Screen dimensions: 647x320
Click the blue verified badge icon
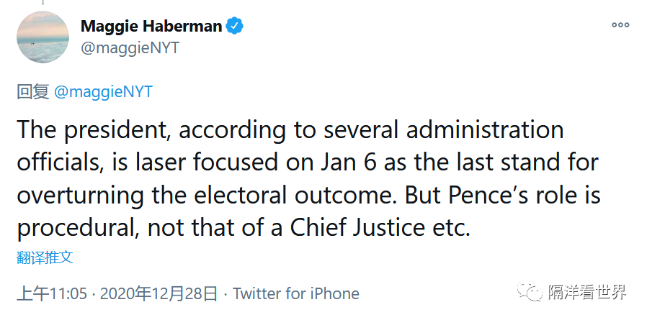234,26
